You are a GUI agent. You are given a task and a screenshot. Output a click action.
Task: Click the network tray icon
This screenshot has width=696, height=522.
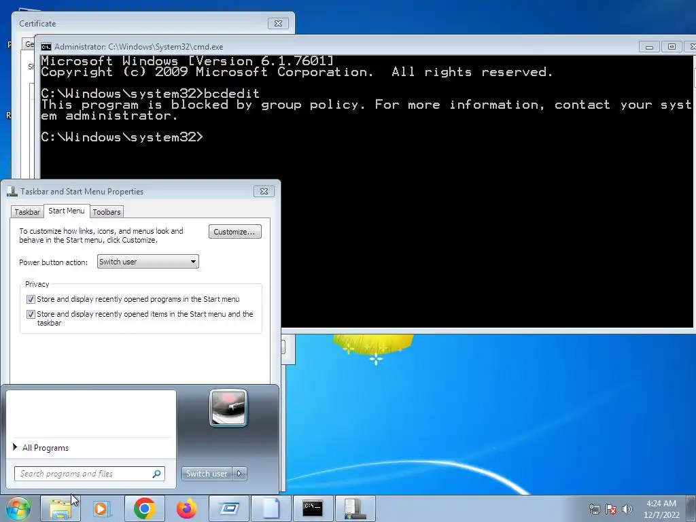(594, 509)
